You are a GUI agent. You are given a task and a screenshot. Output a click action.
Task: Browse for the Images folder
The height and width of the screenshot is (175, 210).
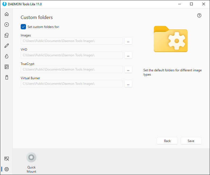[x=128, y=41]
